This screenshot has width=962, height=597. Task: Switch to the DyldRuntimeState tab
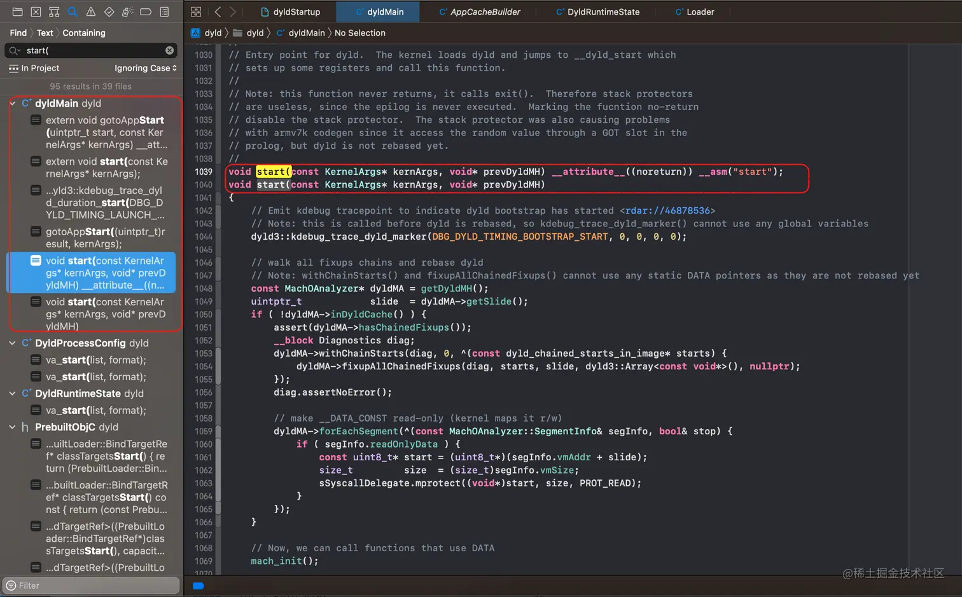[597, 11]
